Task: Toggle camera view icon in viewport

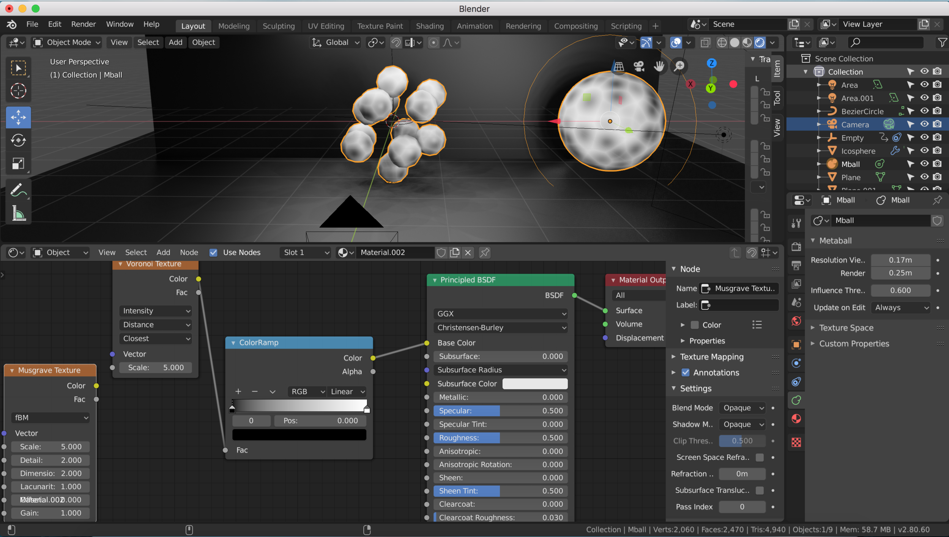Action: point(639,66)
